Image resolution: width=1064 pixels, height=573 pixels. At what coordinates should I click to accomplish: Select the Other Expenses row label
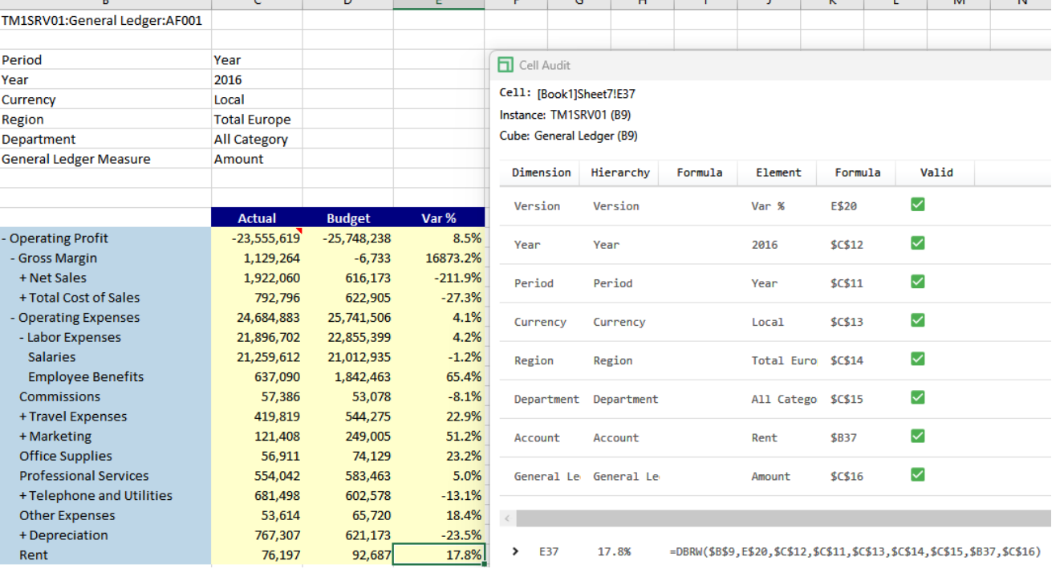tap(67, 515)
